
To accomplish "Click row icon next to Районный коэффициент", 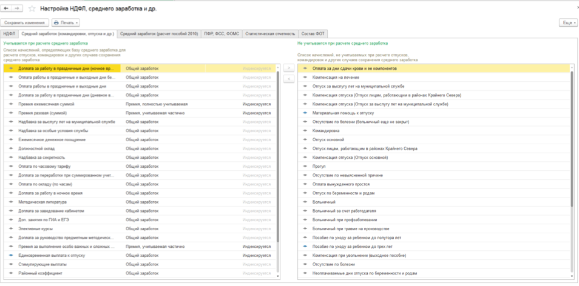I will (x=11, y=273).
